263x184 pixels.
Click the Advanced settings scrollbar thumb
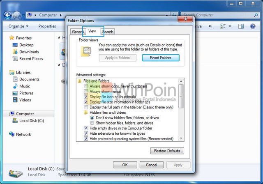pyautogui.click(x=181, y=96)
